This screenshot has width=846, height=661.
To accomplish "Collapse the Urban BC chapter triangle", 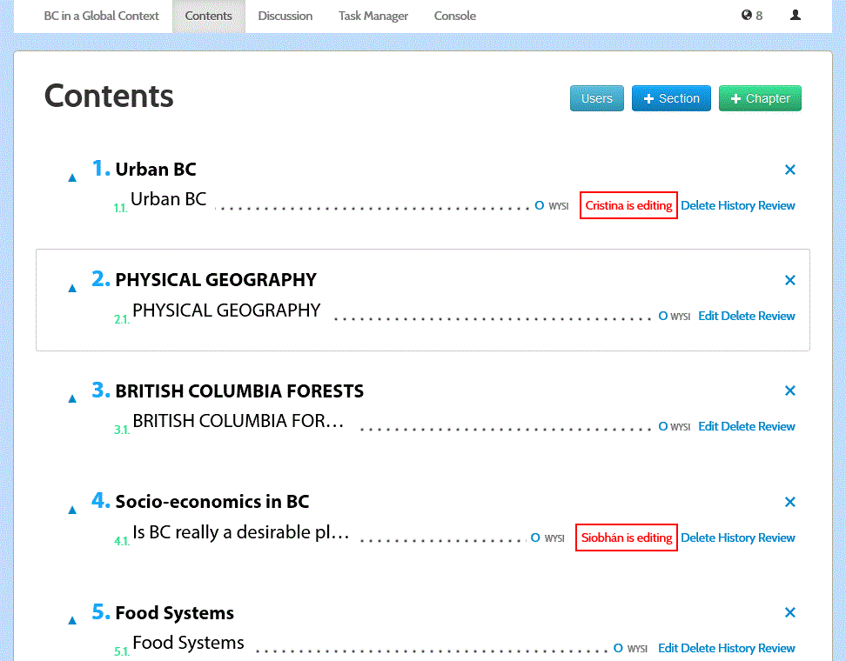I will coord(72,177).
